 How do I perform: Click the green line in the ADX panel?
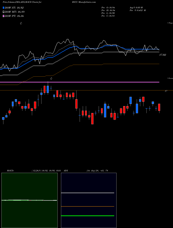[x=88, y=216]
